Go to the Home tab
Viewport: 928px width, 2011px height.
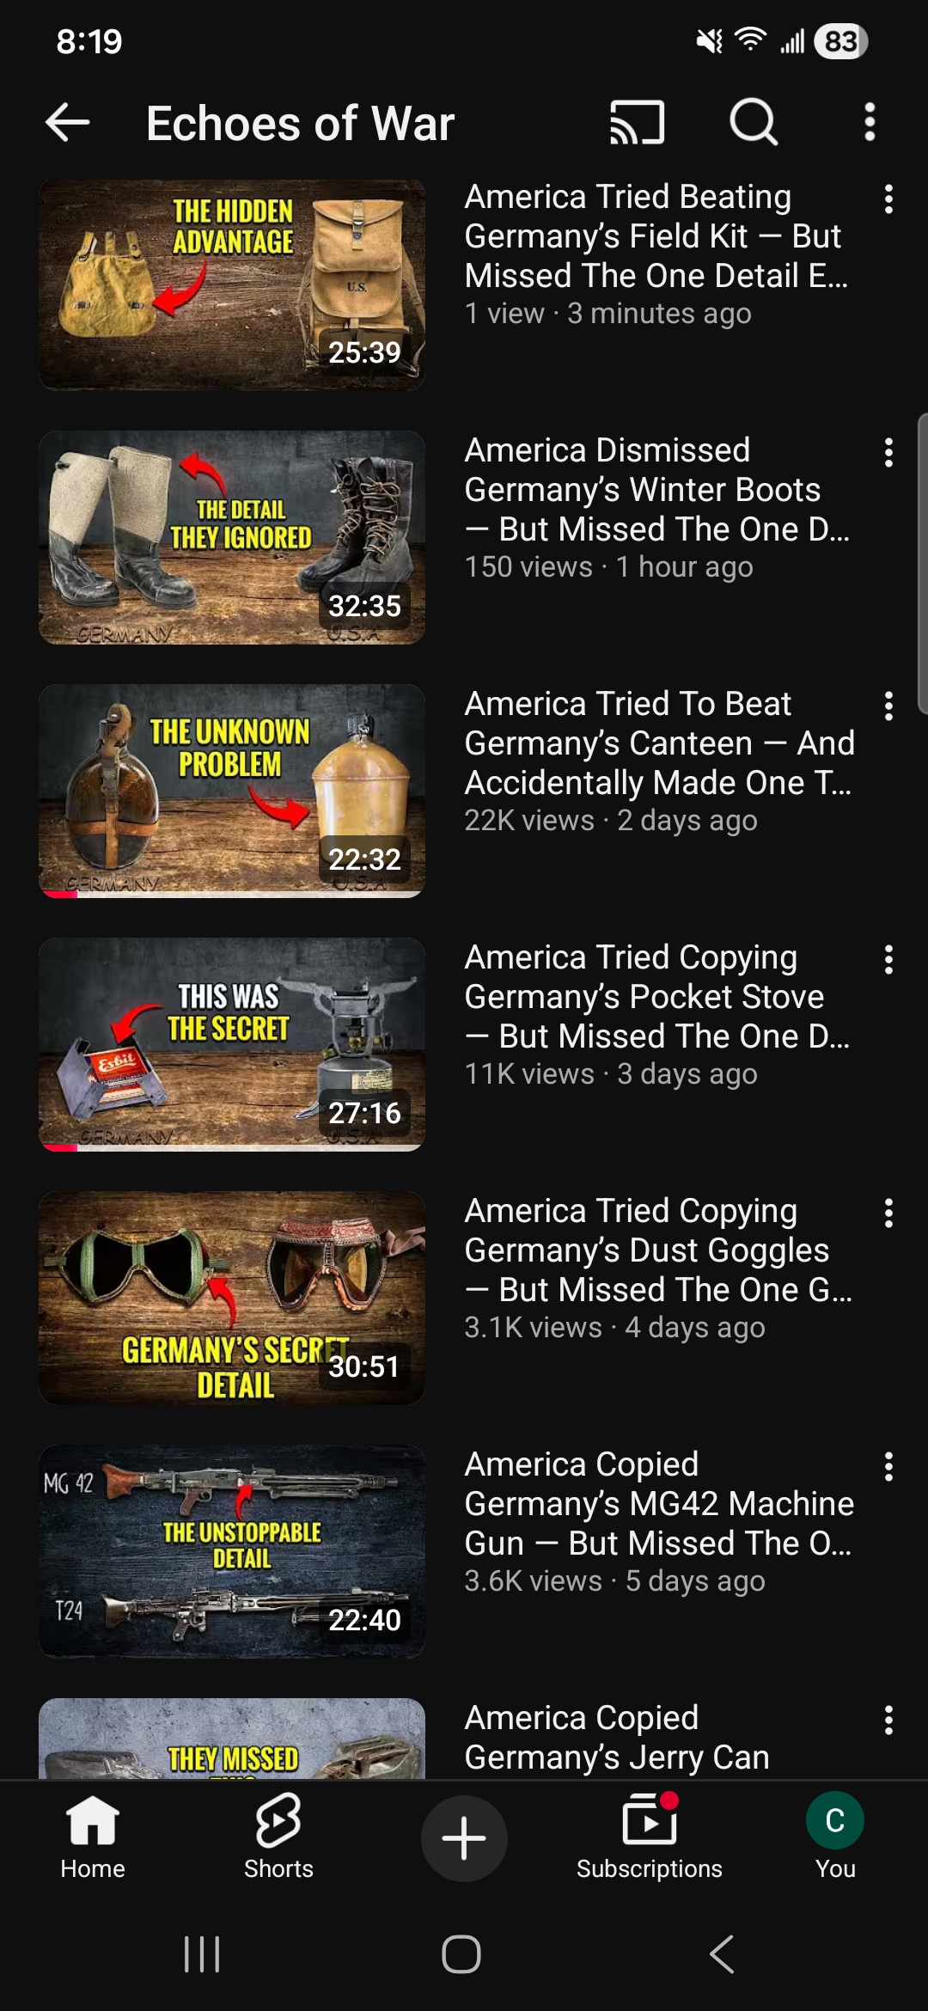point(93,1838)
